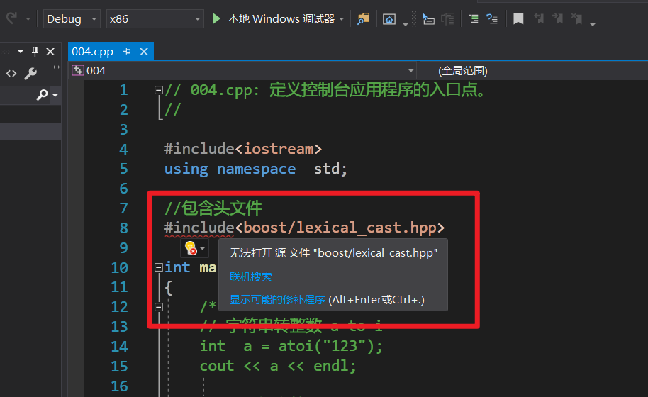The width and height of the screenshot is (648, 397).
Task: Click the view code angle brackets icon
Action: (x=11, y=74)
